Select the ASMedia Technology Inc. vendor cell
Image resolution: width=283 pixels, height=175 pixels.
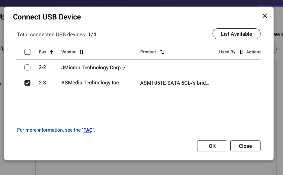coord(91,83)
